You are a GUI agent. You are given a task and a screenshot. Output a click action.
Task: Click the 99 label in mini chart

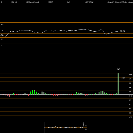click(86, 126)
